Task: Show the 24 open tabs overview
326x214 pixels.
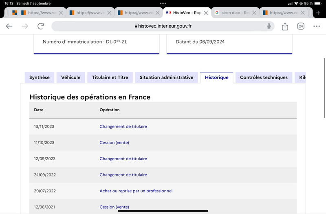Action: [x=301, y=26]
